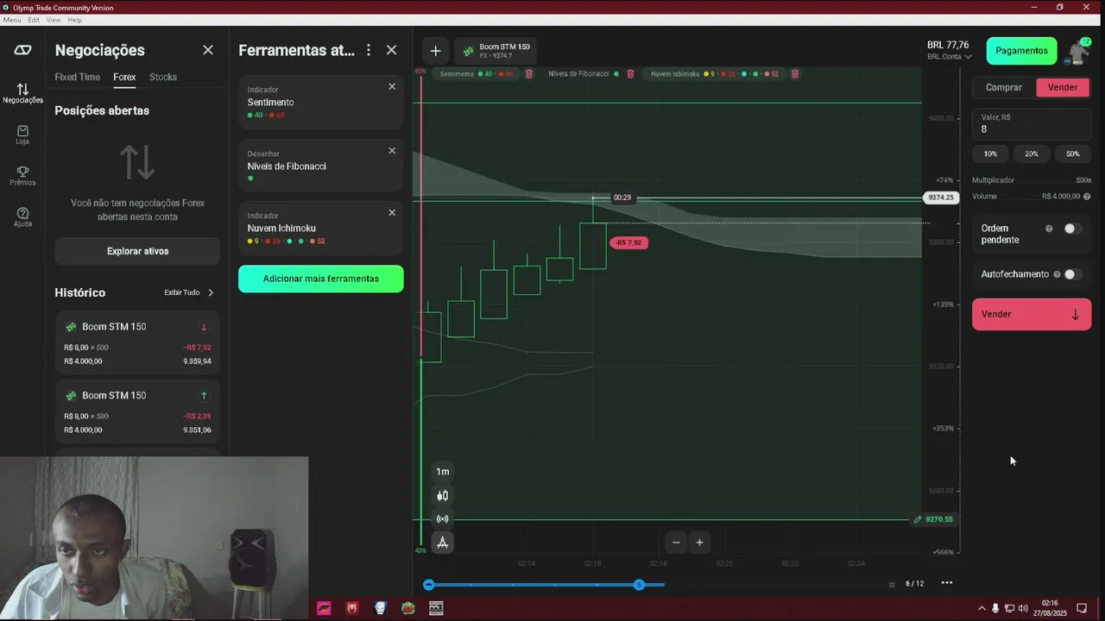The height and width of the screenshot is (621, 1105).
Task: Click the -R$ 7,92 open position marker
Action: click(628, 242)
